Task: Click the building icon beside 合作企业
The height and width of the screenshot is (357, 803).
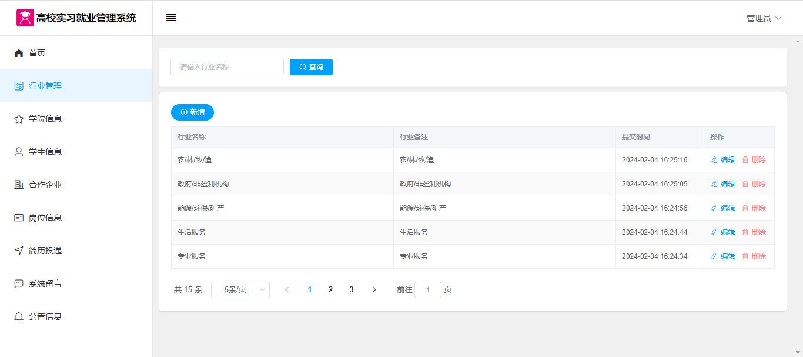Action: 19,185
